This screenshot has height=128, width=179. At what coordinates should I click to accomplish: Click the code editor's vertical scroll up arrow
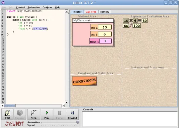click(67, 11)
